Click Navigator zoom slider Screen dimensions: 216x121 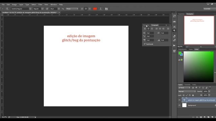[x=201, y=47]
